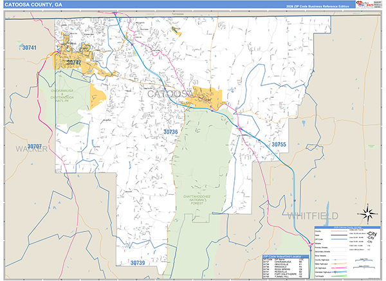Select ZIP code label 30741
This screenshot has height=281, width=386.
(30, 48)
